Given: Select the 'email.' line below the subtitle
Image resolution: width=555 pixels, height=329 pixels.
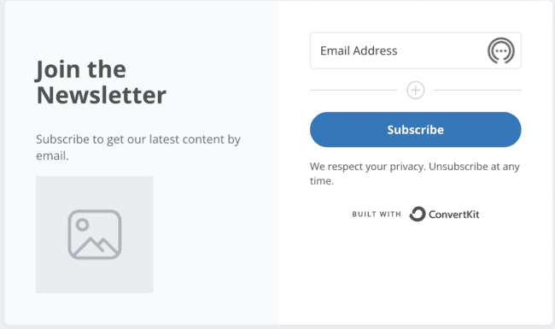Looking at the screenshot, I should 52,156.
